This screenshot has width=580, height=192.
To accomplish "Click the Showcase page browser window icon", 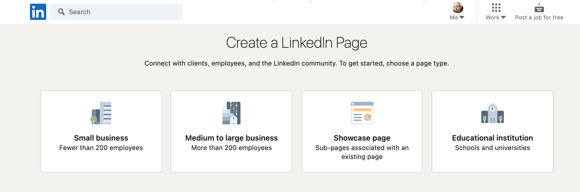I will coord(362,113).
